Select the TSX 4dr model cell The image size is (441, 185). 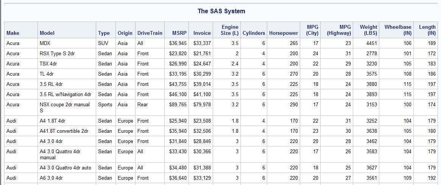[x=67, y=64]
